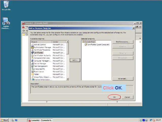Click the Authorization Manager snap-in icon
Viewport: 162px width, 122px height.
point(32,47)
